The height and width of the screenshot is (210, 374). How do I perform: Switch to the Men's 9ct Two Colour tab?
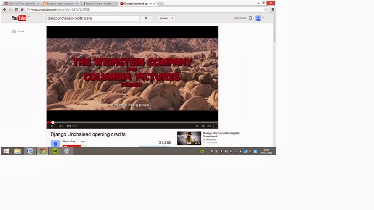tap(21, 4)
